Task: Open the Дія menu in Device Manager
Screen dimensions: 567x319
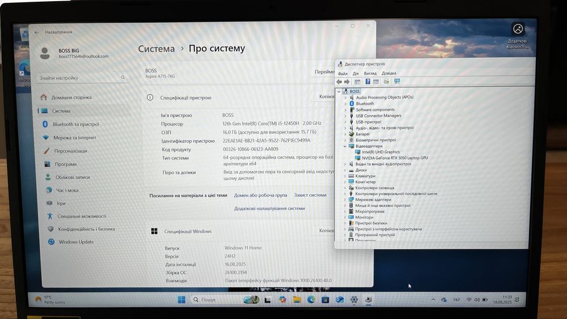Action: (356, 73)
